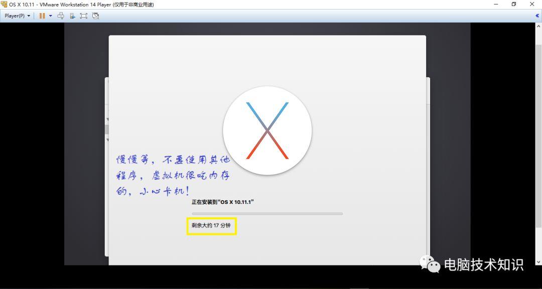Viewport: 542px width, 289px height.
Task: Enter full screen mode from the toolbar
Action: click(84, 16)
